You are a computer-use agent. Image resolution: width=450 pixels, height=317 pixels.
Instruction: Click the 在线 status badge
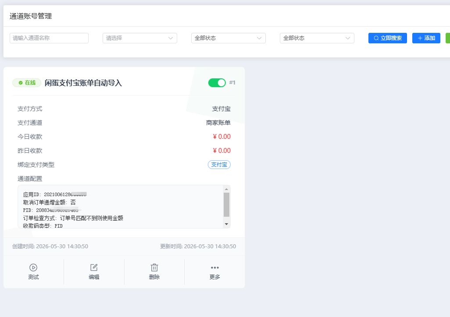27,83
